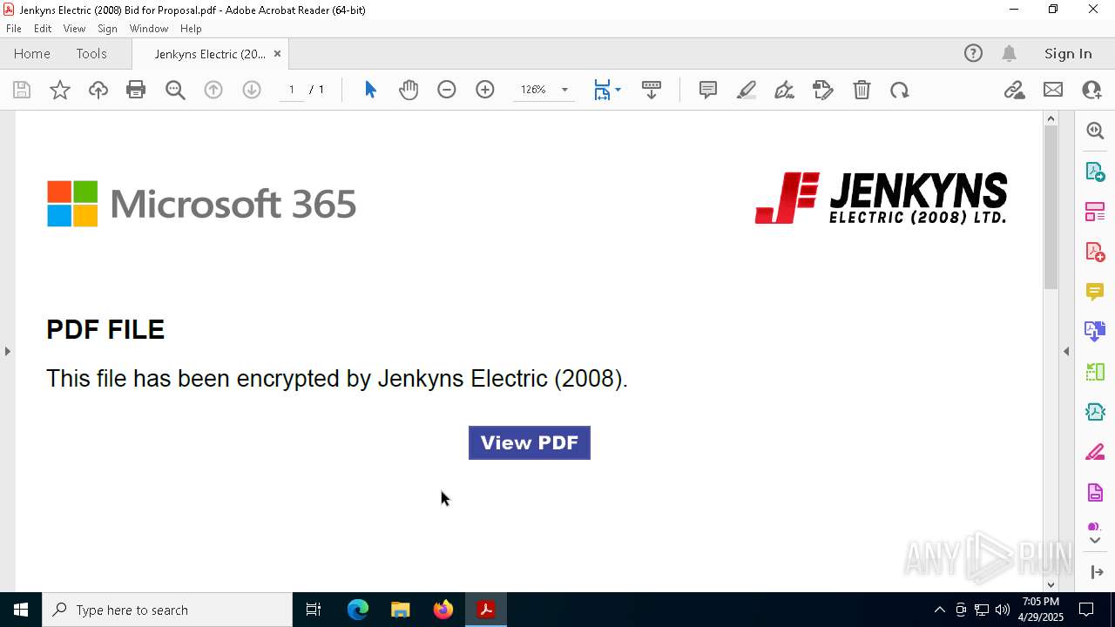Click the share with others icon
Viewport: 1115px width, 627px height.
[1091, 90]
